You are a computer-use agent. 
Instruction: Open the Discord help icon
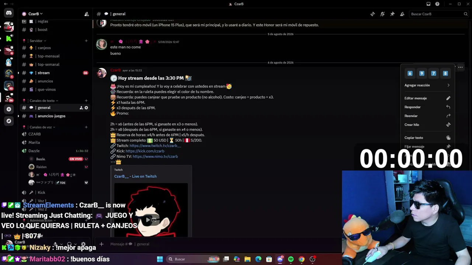point(437,4)
